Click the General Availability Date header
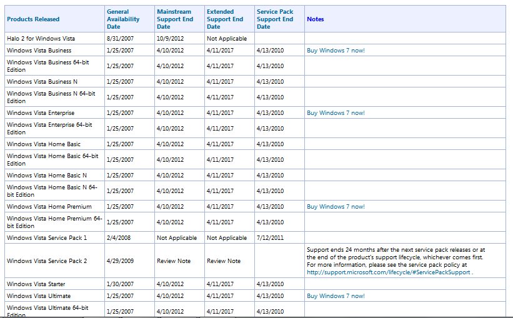513x318 pixels. point(123,19)
